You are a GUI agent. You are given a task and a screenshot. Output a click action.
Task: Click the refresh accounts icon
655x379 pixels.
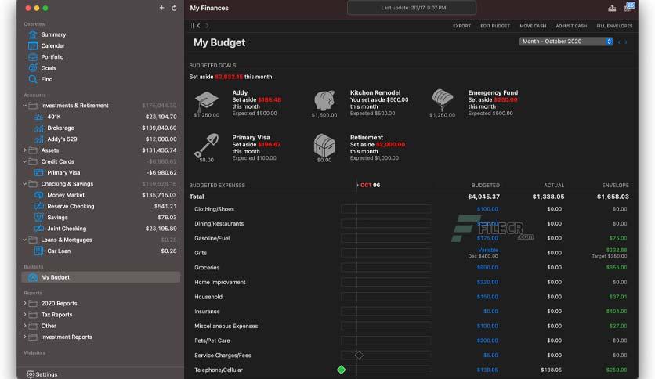(x=174, y=8)
